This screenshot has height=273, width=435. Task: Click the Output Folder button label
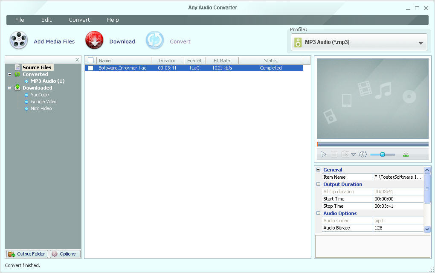pyautogui.click(x=31, y=254)
